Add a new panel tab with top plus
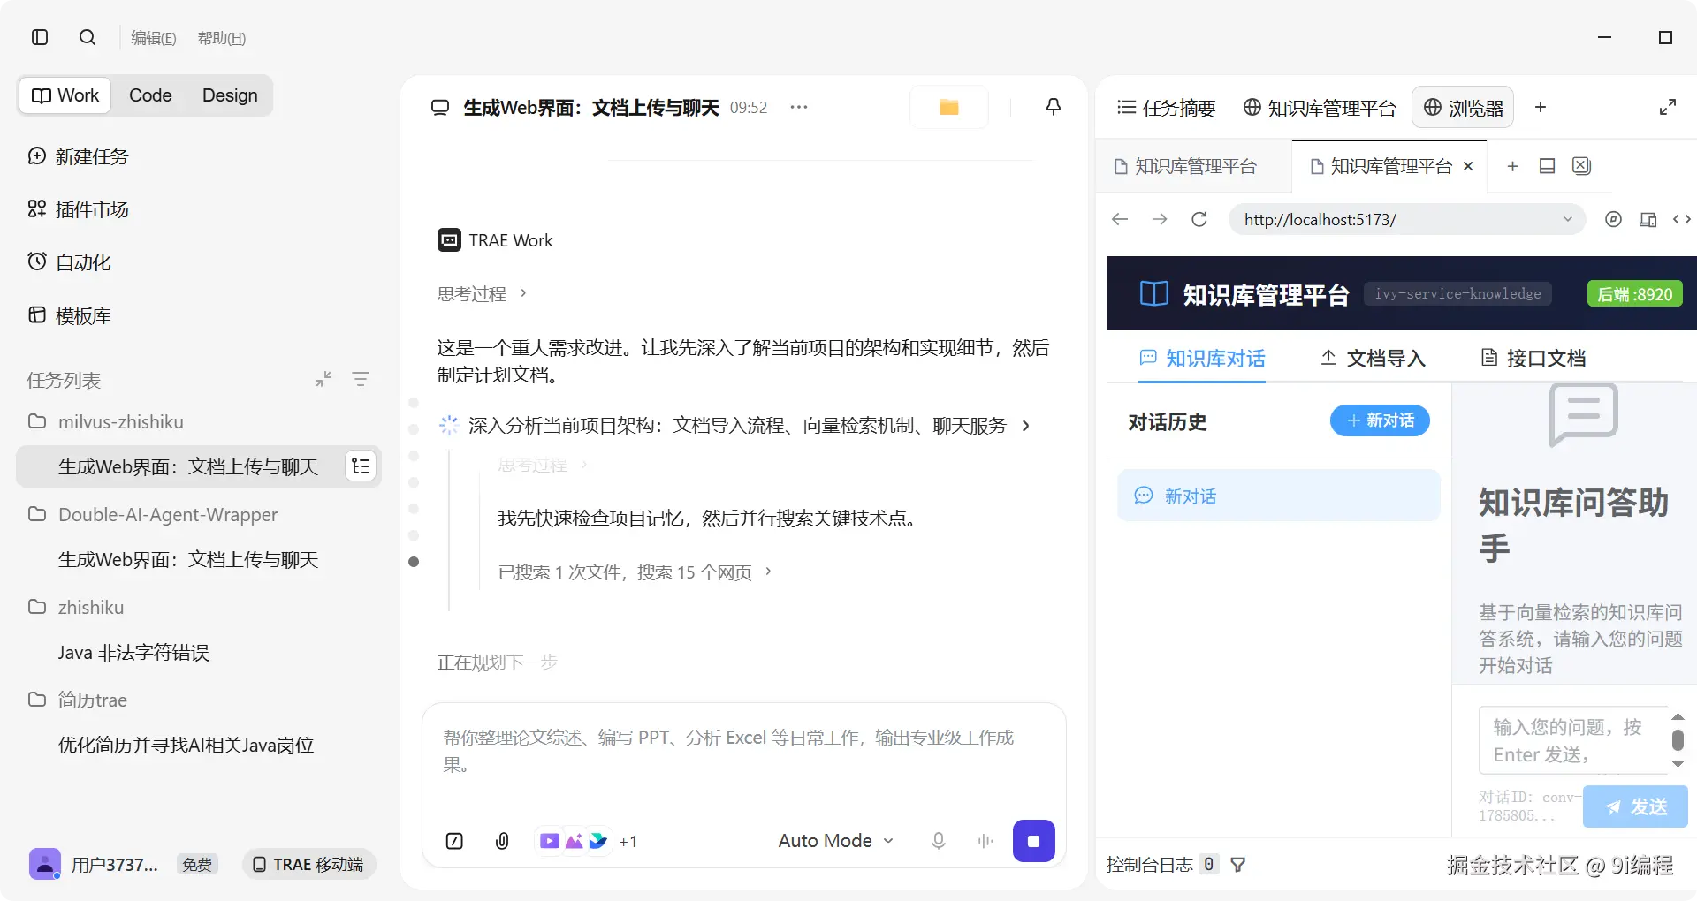 pyautogui.click(x=1541, y=107)
